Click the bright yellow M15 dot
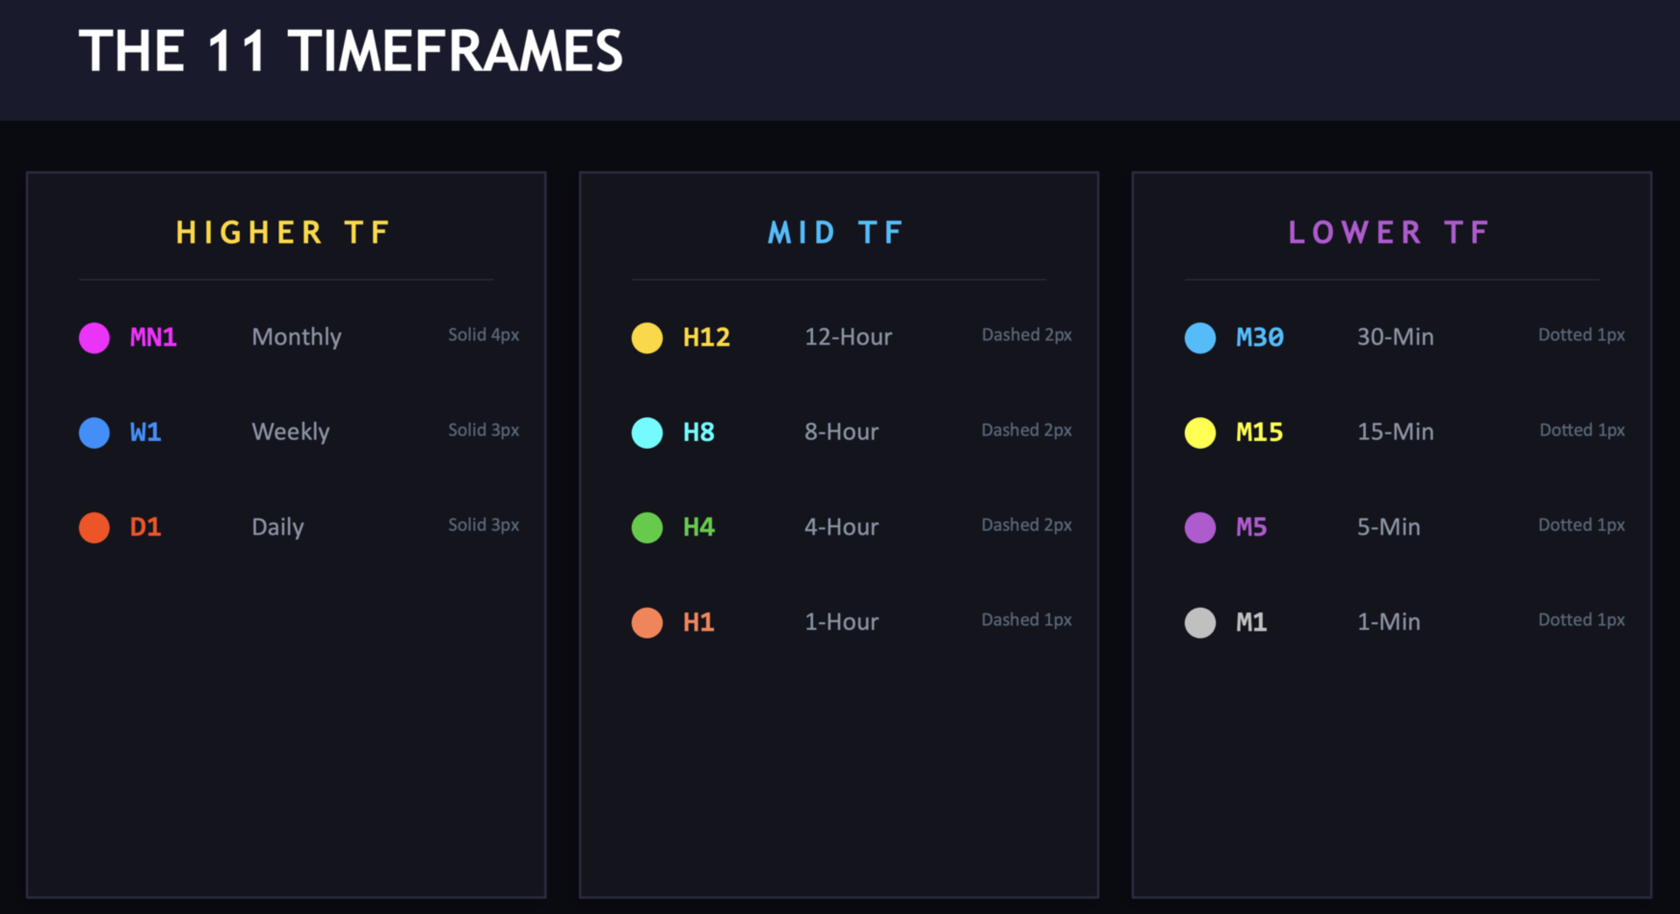The image size is (1680, 914). [1200, 433]
